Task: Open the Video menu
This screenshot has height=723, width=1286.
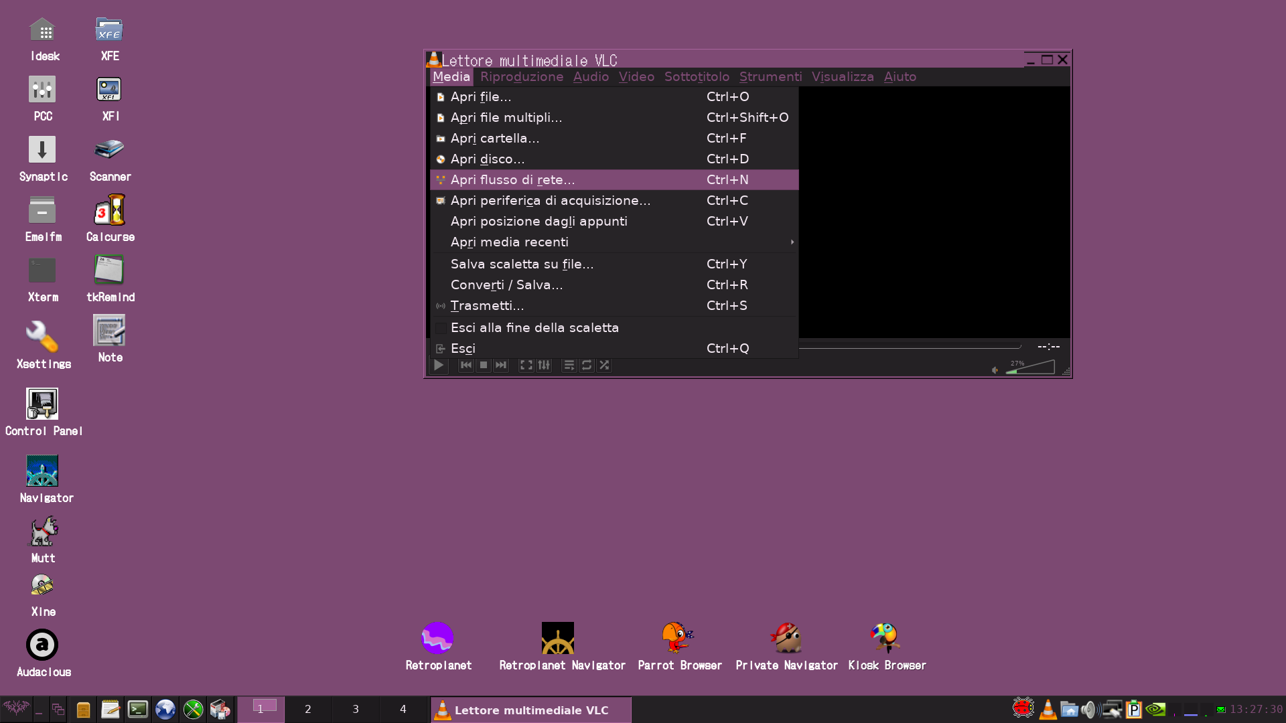Action: pos(636,77)
